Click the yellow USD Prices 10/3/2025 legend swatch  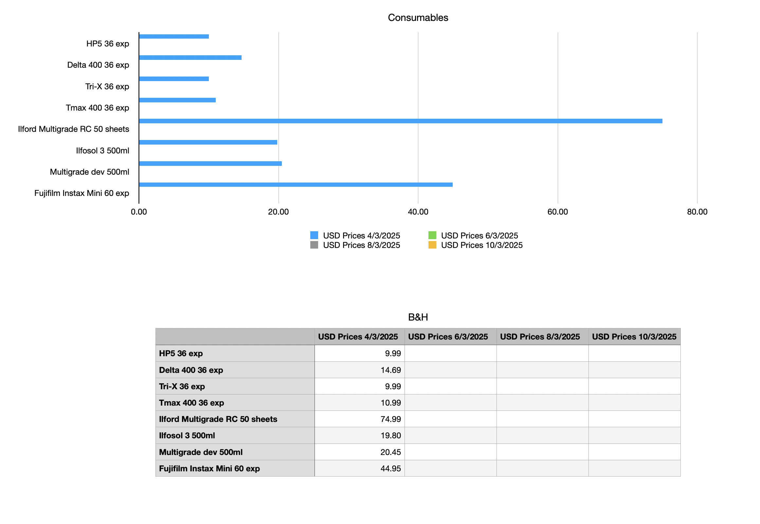(432, 245)
